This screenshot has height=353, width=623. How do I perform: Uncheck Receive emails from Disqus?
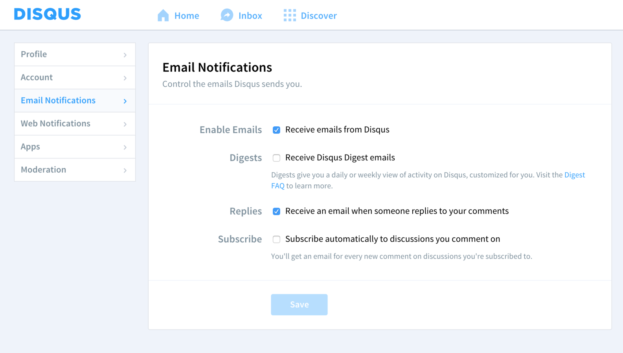(x=276, y=130)
